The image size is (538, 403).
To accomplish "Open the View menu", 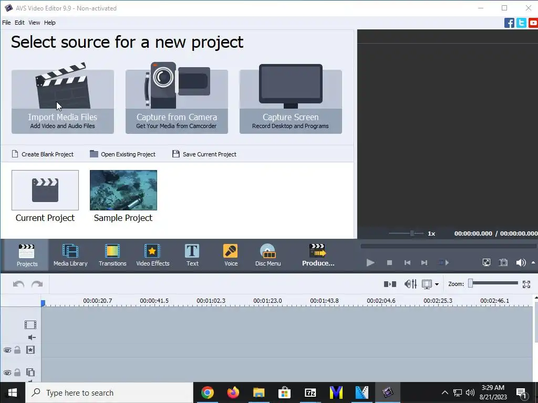I will pos(34,23).
